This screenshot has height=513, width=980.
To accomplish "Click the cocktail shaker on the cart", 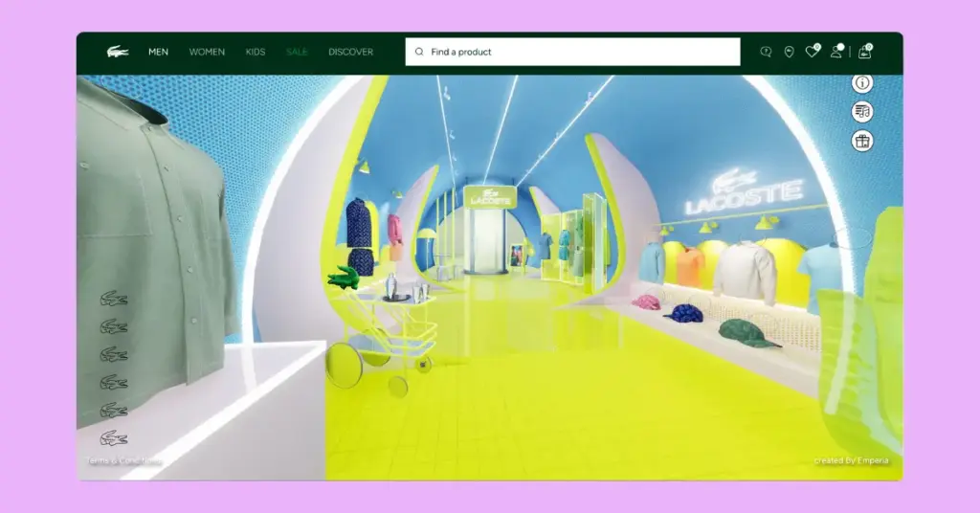I will (x=391, y=285).
